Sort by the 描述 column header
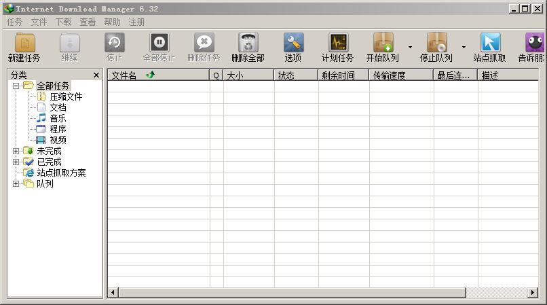Image resolution: width=547 pixels, height=305 pixels. coord(508,75)
